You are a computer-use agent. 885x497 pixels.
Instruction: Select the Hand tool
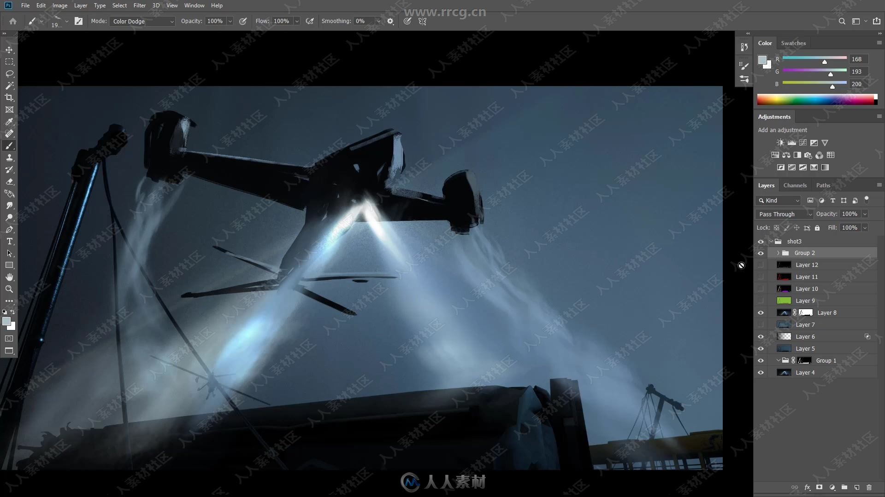click(x=9, y=277)
